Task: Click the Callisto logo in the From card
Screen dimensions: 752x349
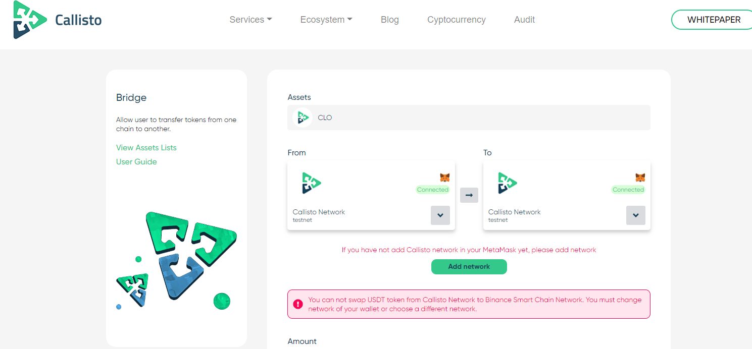Action: coord(312,183)
